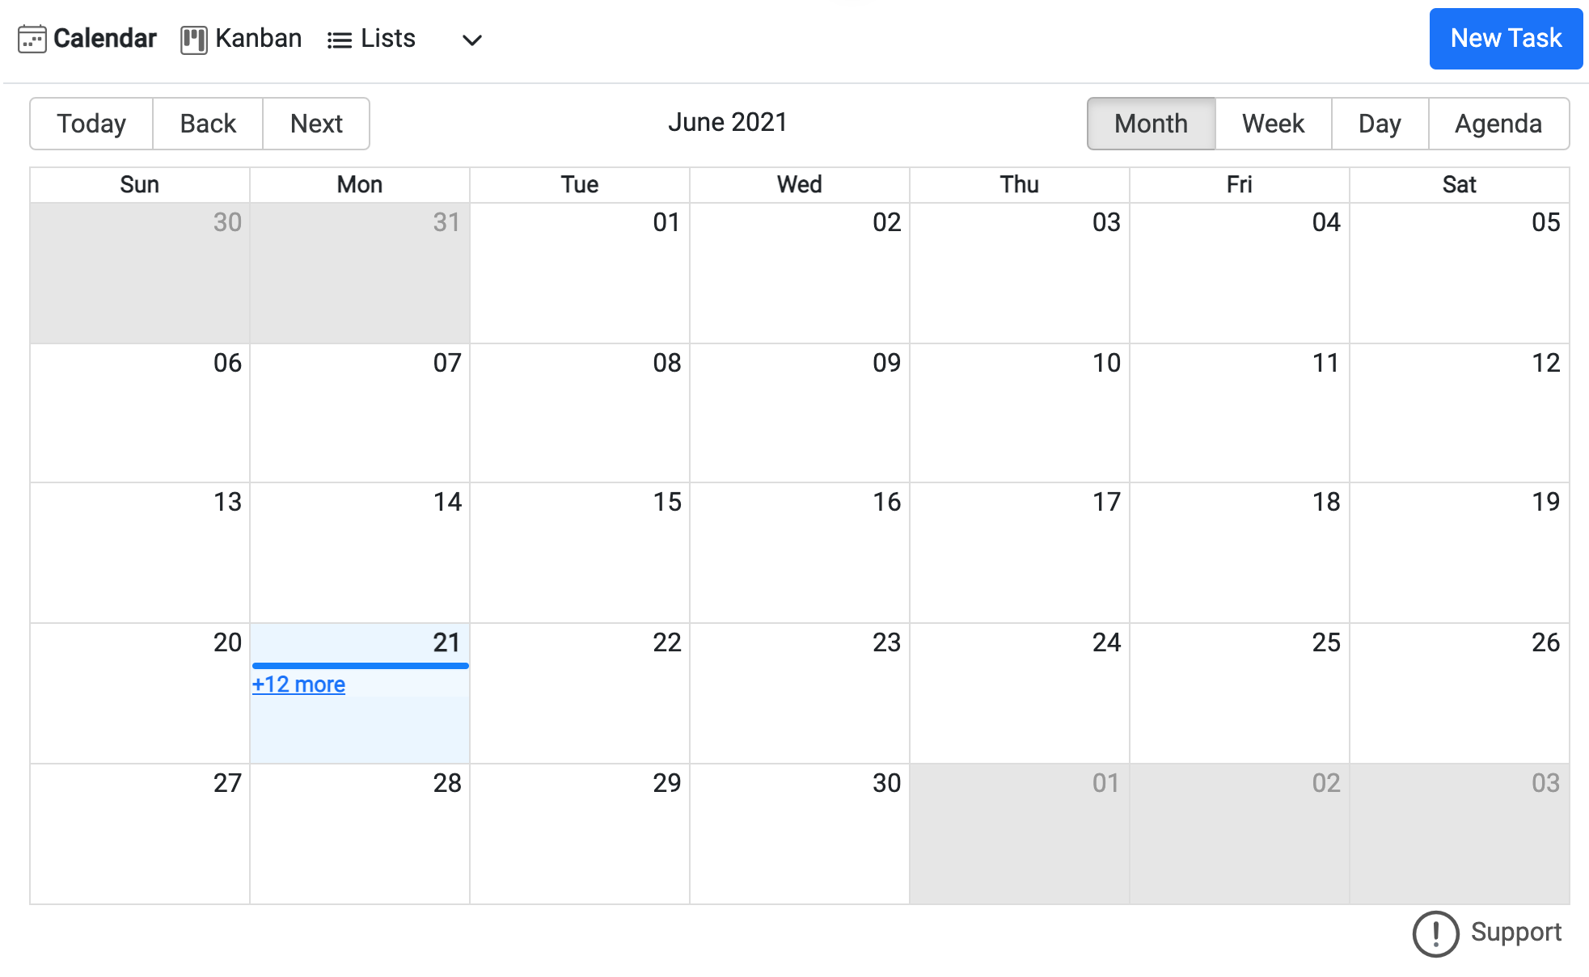Expand the +12 more link
This screenshot has height=977, width=1589.
[298, 684]
